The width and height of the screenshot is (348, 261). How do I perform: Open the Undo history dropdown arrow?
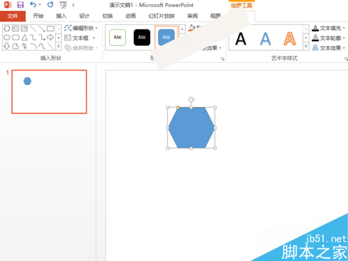coord(40,5)
